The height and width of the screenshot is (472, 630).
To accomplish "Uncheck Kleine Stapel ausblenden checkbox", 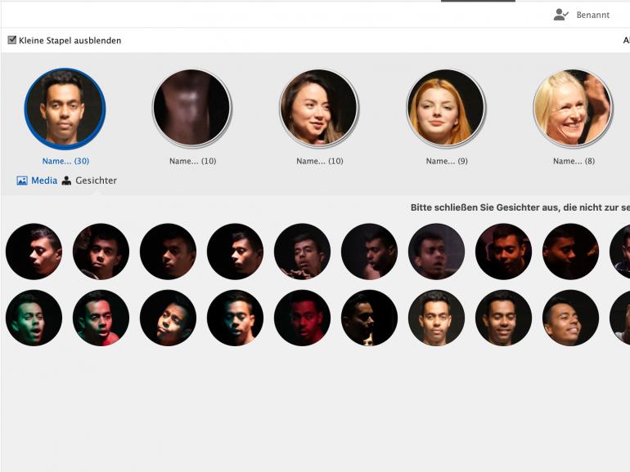I will (x=12, y=40).
